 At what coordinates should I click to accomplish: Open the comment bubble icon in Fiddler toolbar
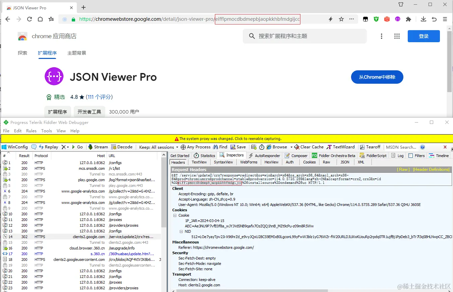(34, 147)
